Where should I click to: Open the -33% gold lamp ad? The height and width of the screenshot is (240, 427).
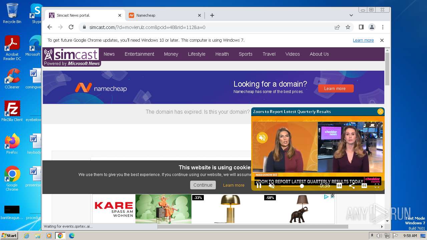[x=229, y=209]
